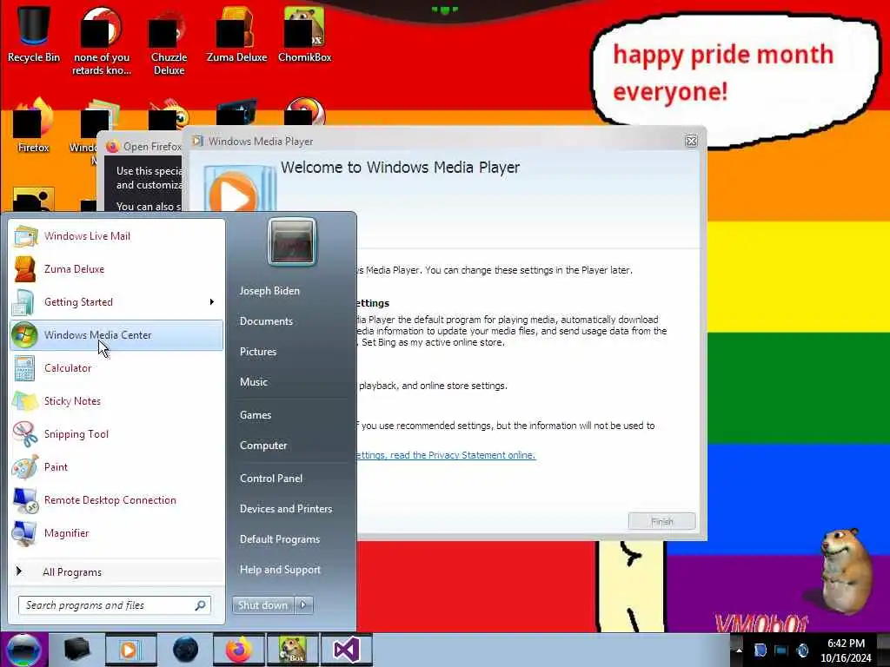The height and width of the screenshot is (667, 890).
Task: Close the Windows Media Player setup window
Action: [x=691, y=142]
